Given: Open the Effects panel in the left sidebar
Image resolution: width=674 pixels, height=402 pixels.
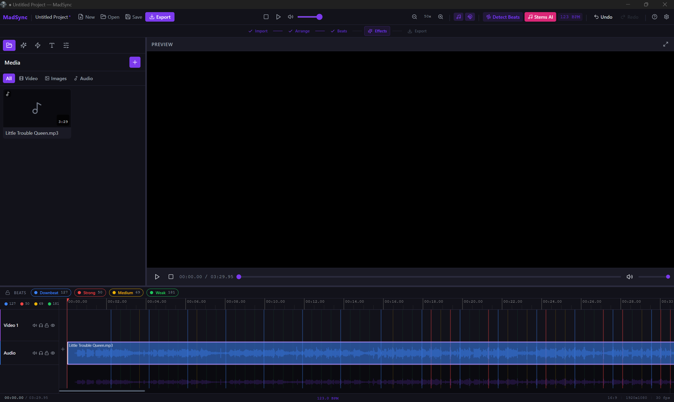Looking at the screenshot, I should point(23,45).
